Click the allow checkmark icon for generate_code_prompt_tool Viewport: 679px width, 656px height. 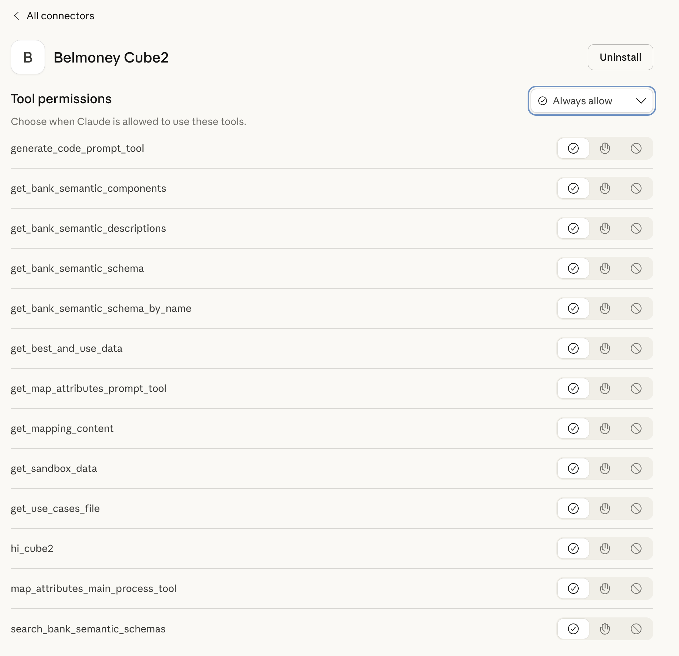573,148
